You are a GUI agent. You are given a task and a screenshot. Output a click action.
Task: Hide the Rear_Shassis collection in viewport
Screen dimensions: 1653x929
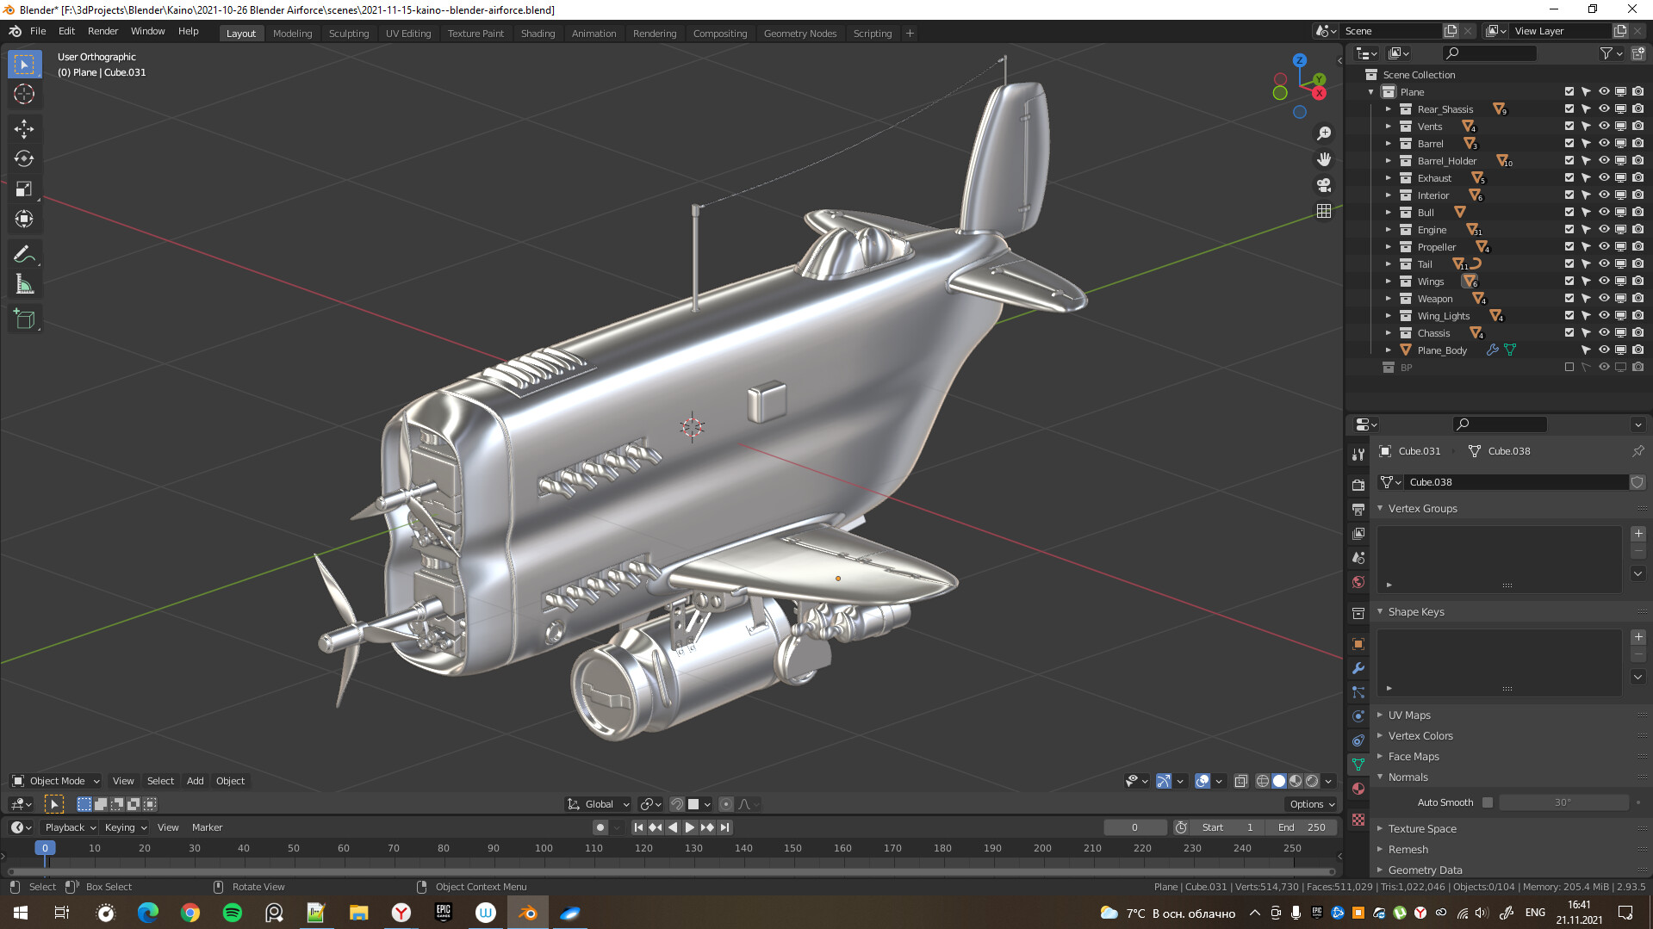1604,109
